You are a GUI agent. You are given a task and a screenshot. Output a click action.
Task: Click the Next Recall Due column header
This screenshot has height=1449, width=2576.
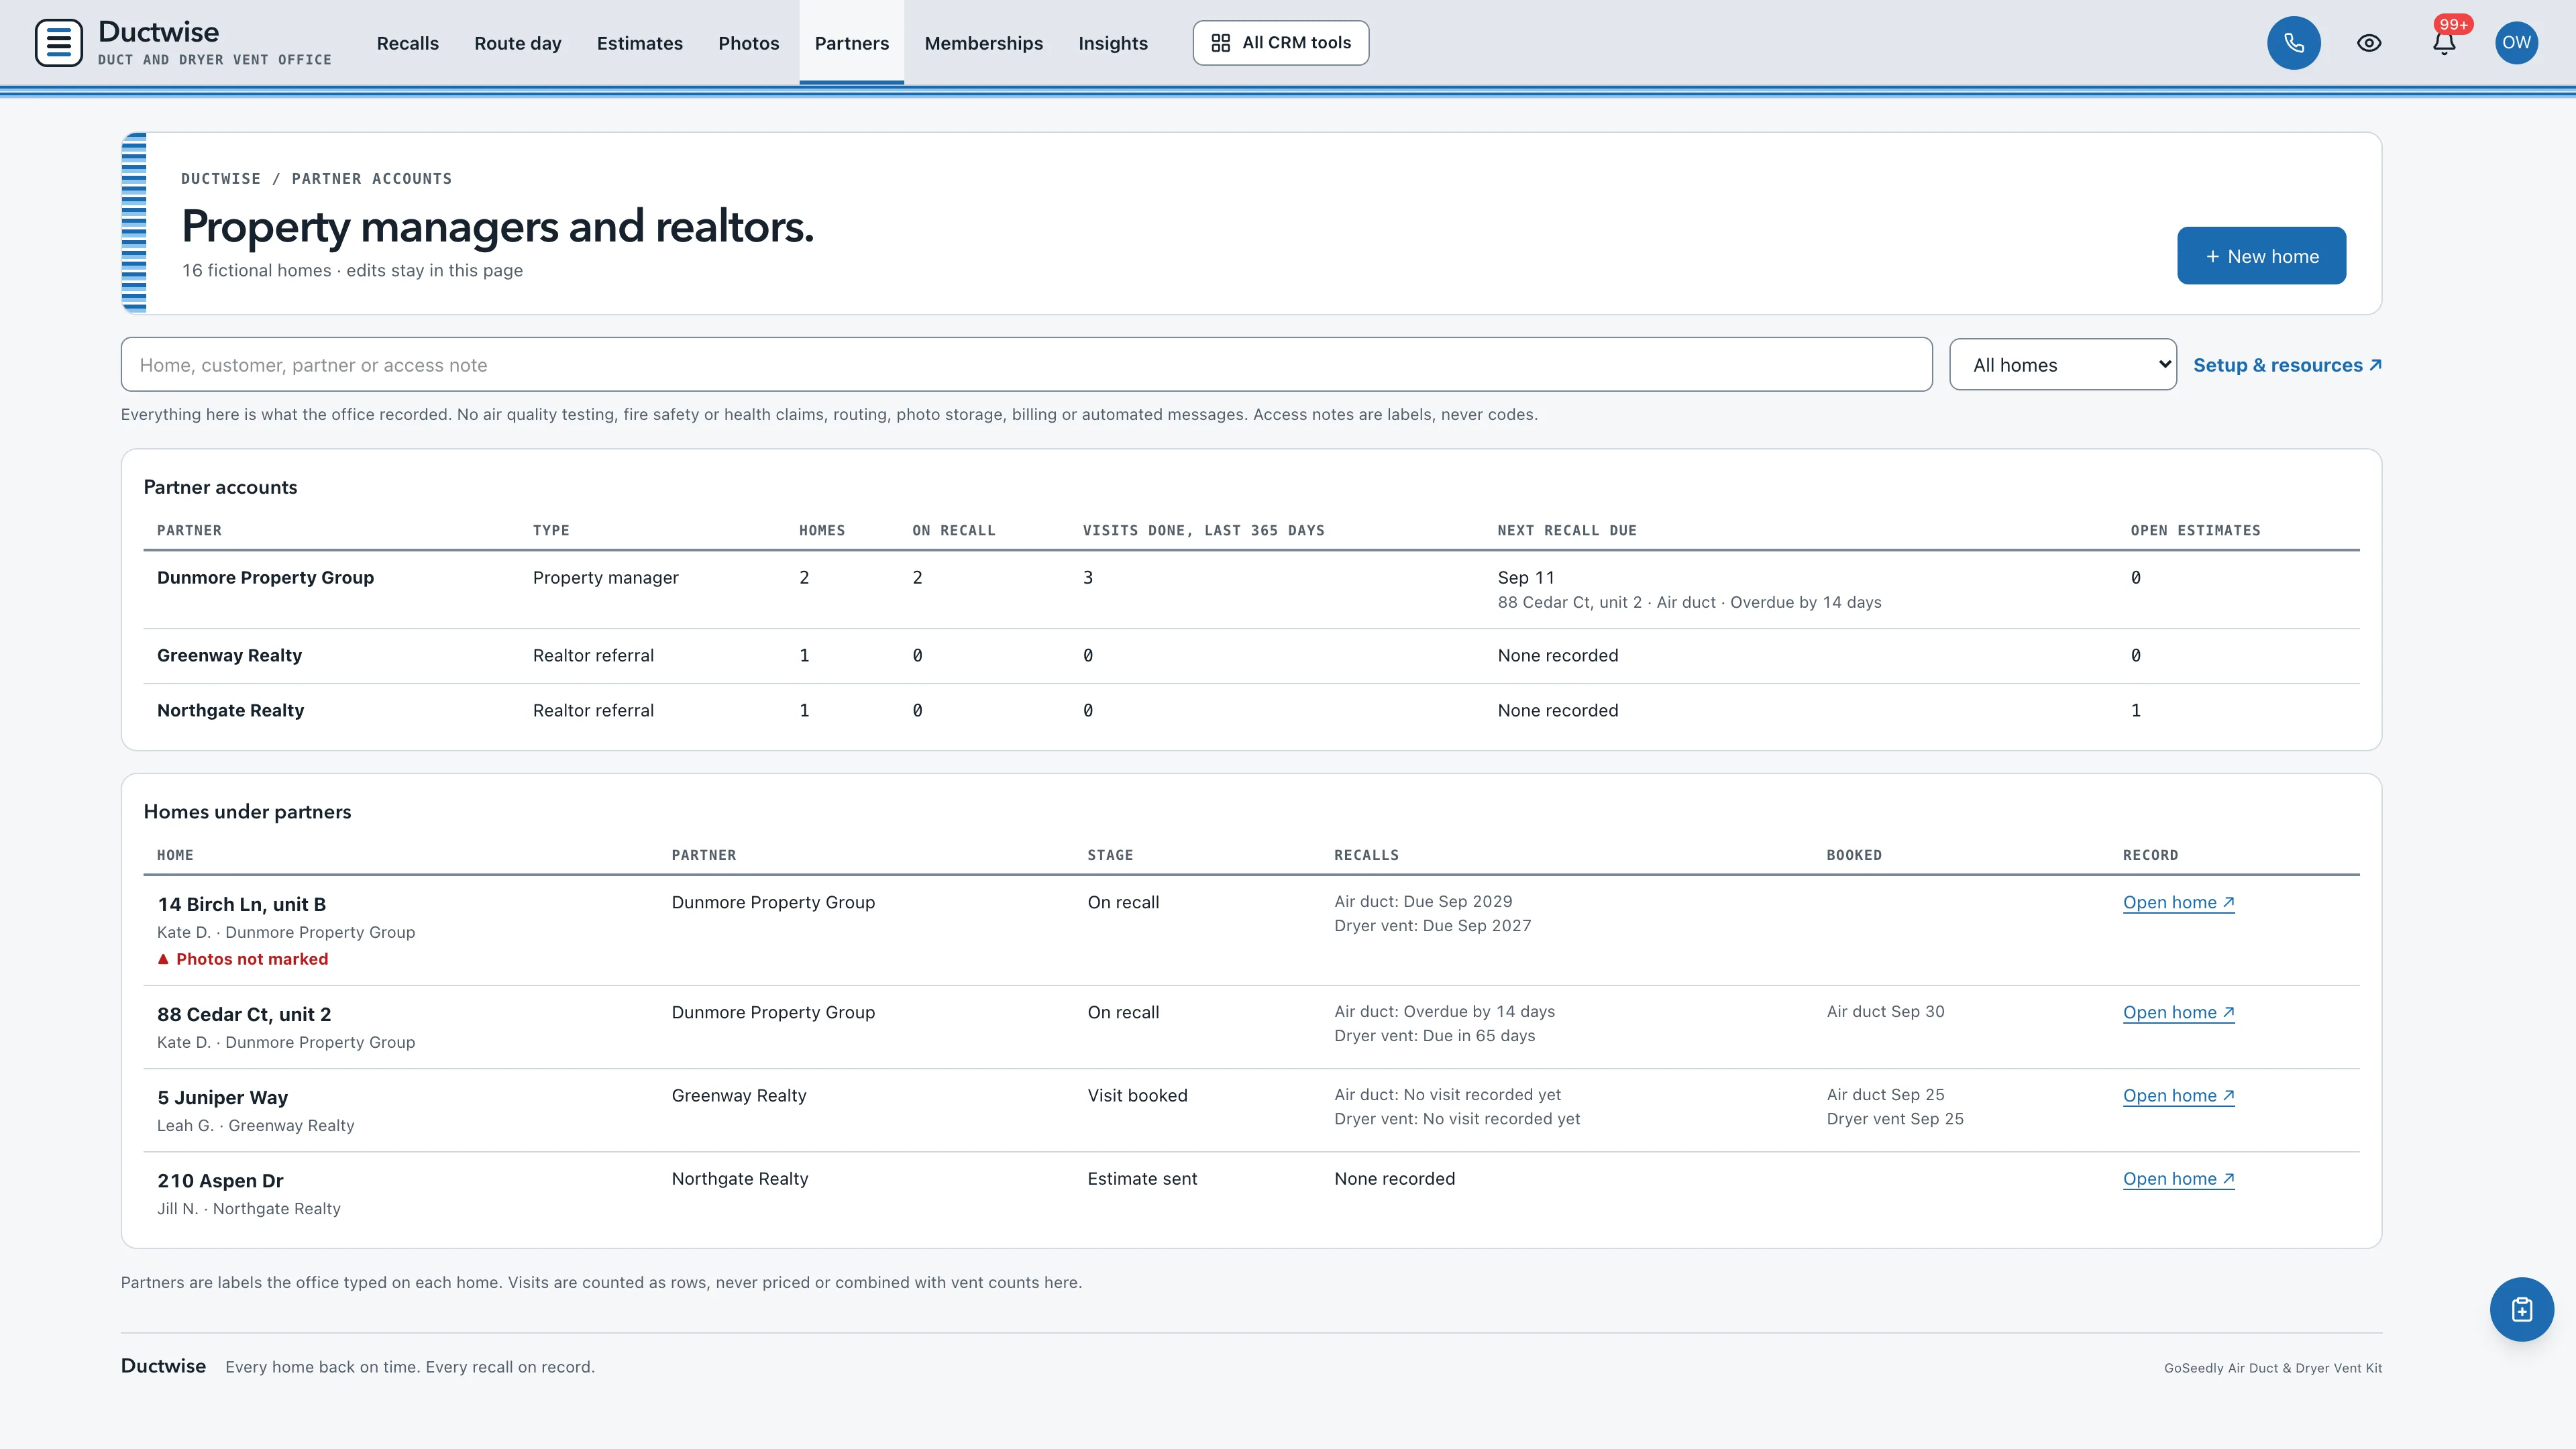pyautogui.click(x=1567, y=530)
